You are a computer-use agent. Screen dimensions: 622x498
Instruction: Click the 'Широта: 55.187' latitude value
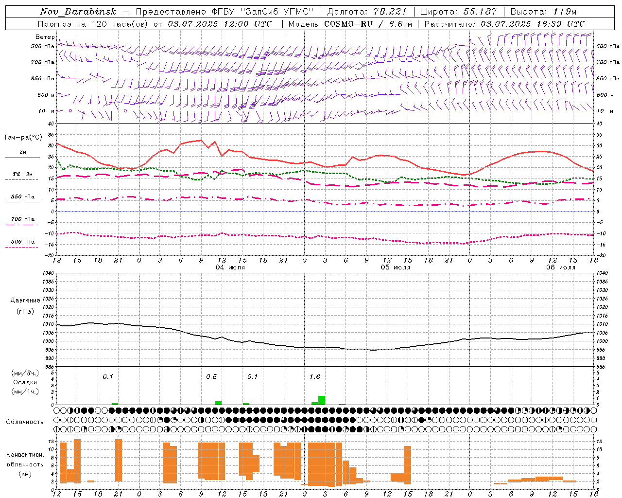(x=458, y=12)
